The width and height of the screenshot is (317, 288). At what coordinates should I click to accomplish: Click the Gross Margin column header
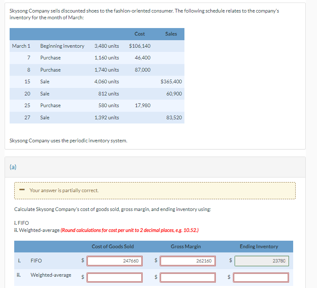point(186,247)
